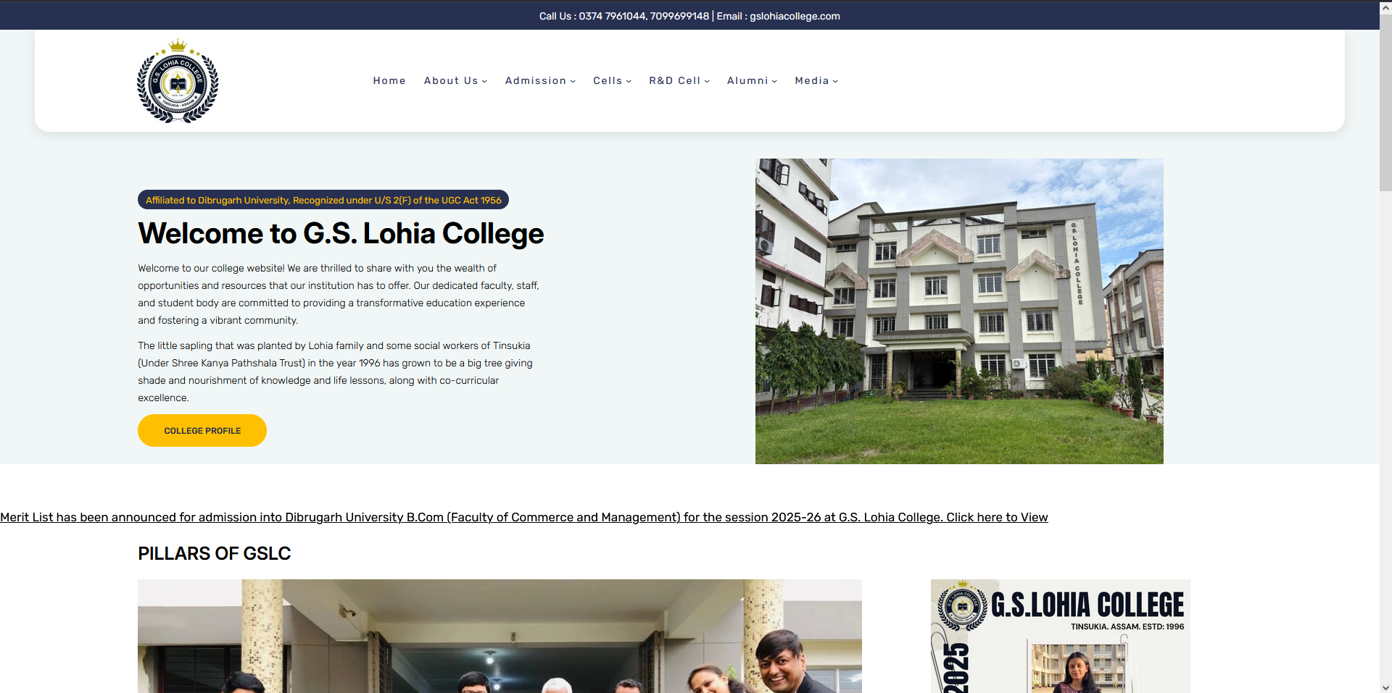This screenshot has width=1392, height=693.
Task: Click the Dibrugarh University affiliation badge
Action: point(323,200)
